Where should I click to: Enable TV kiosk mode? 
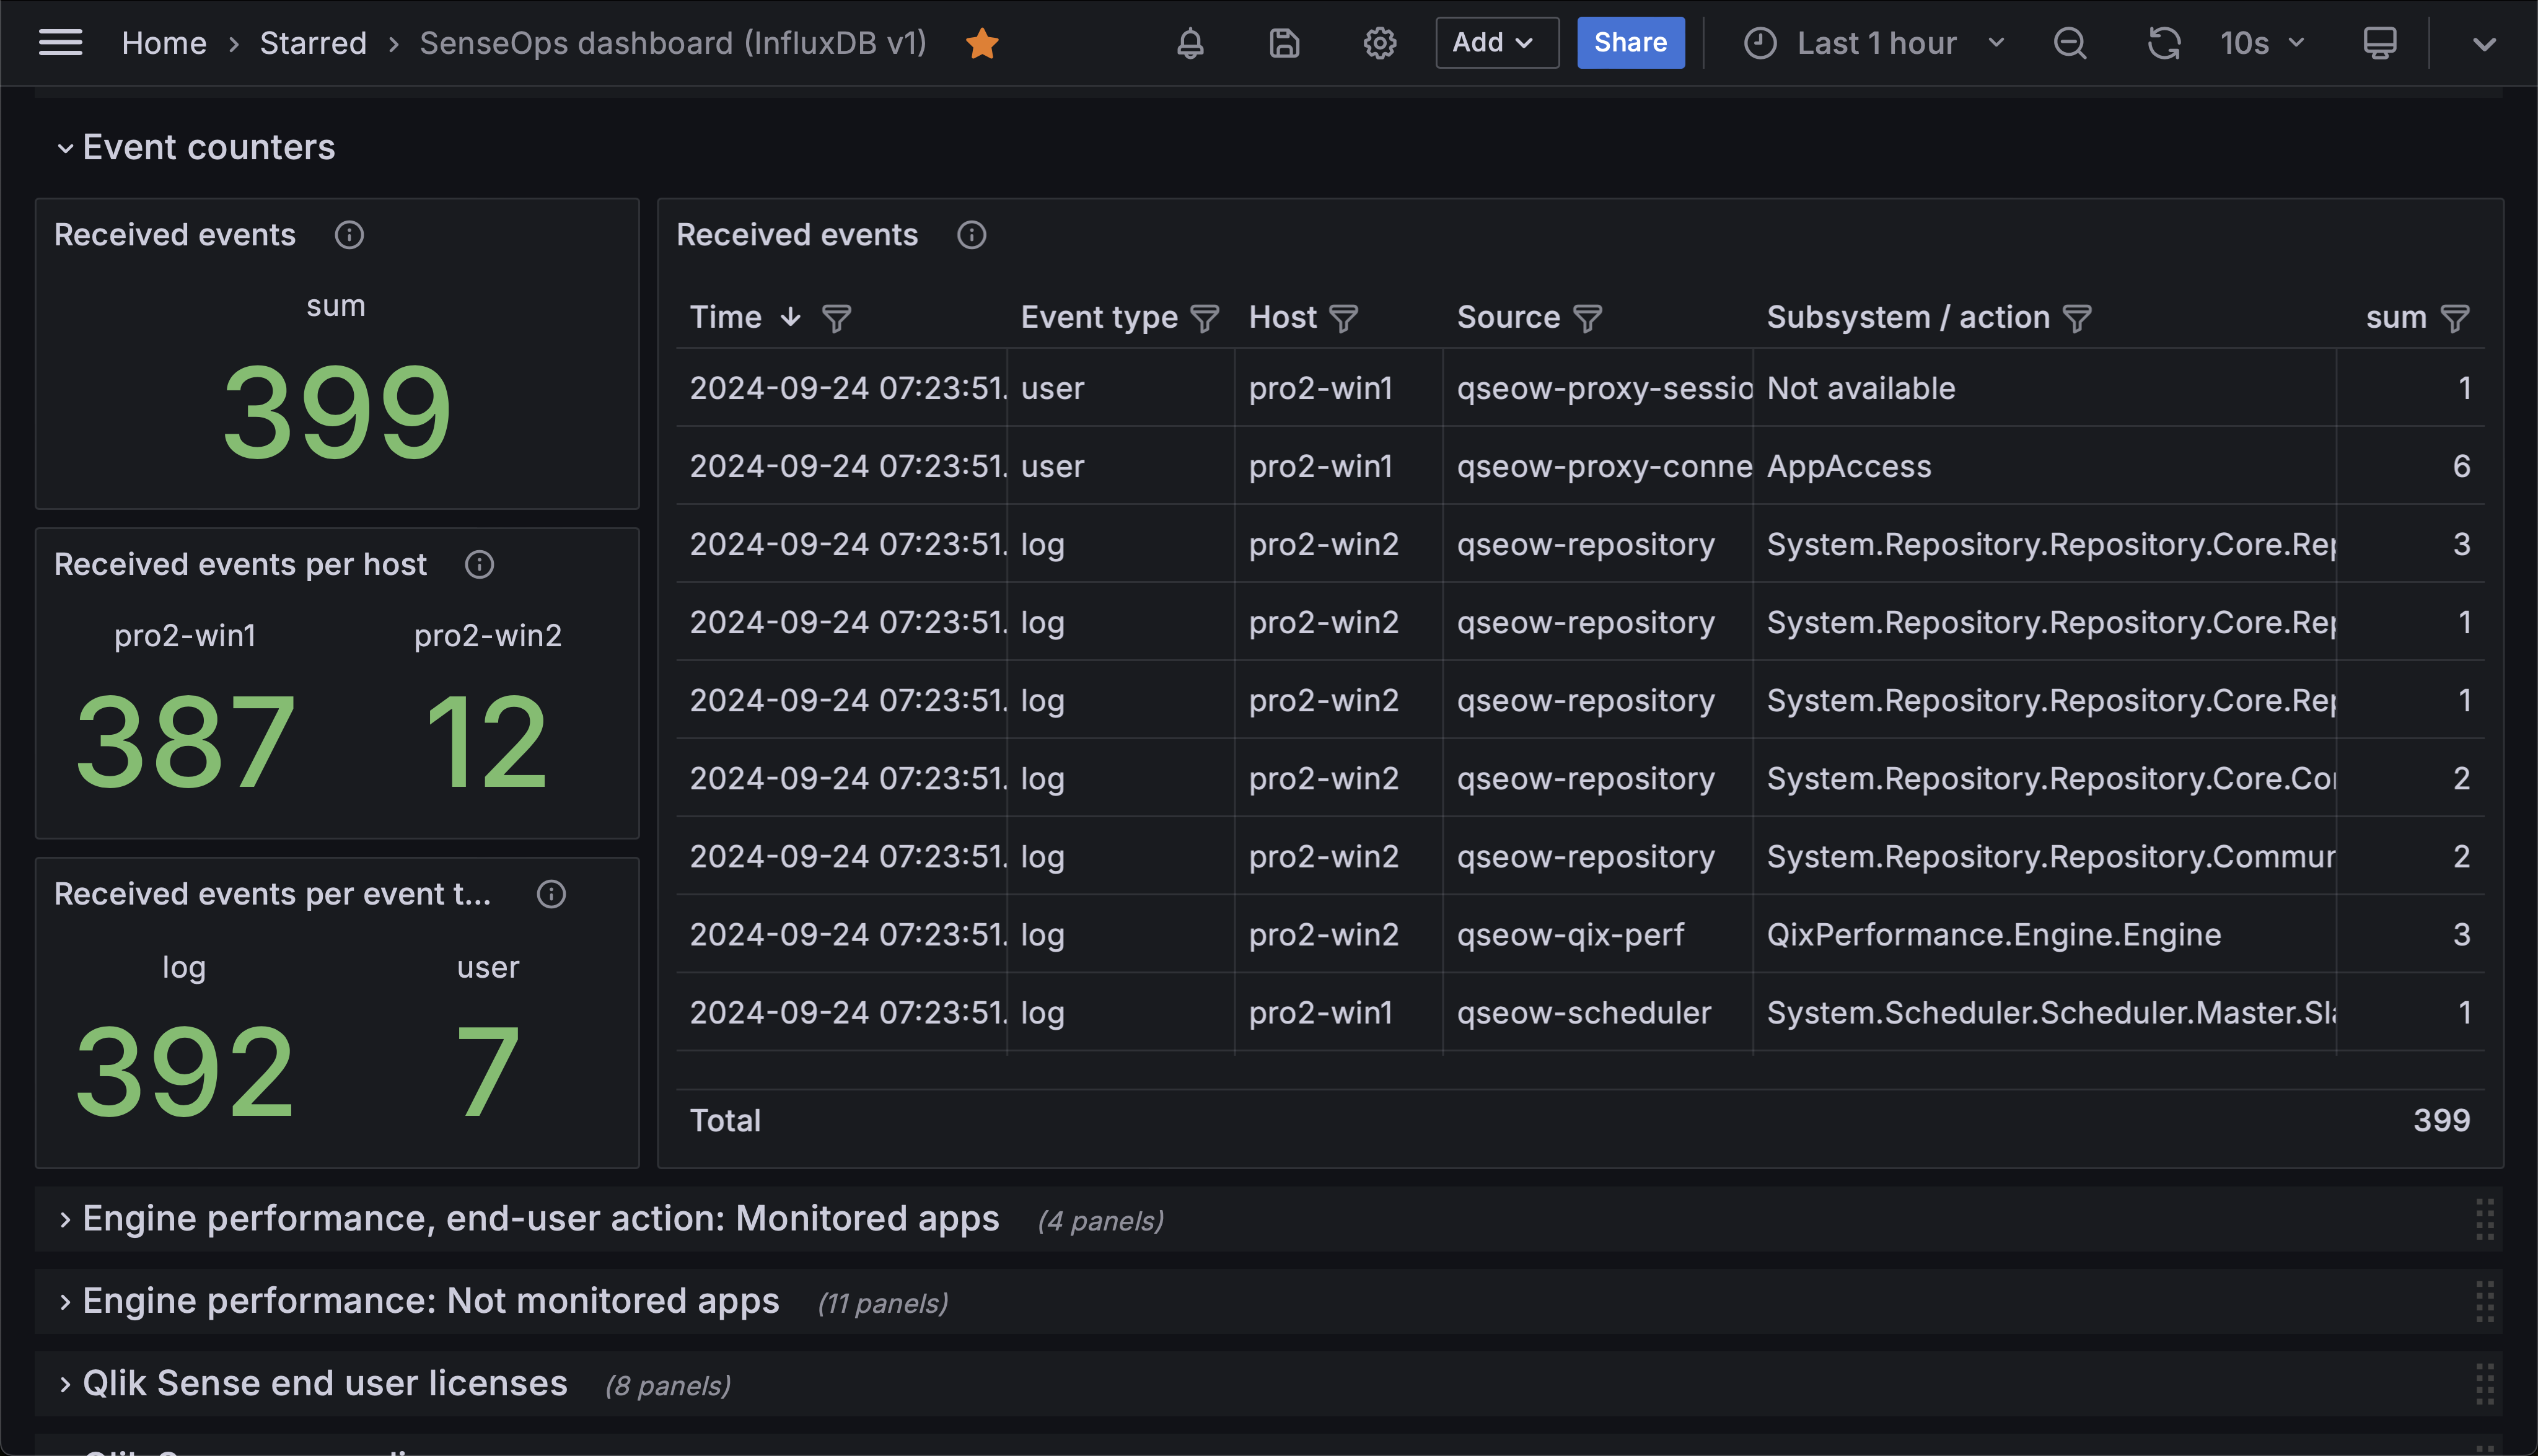coord(2380,43)
